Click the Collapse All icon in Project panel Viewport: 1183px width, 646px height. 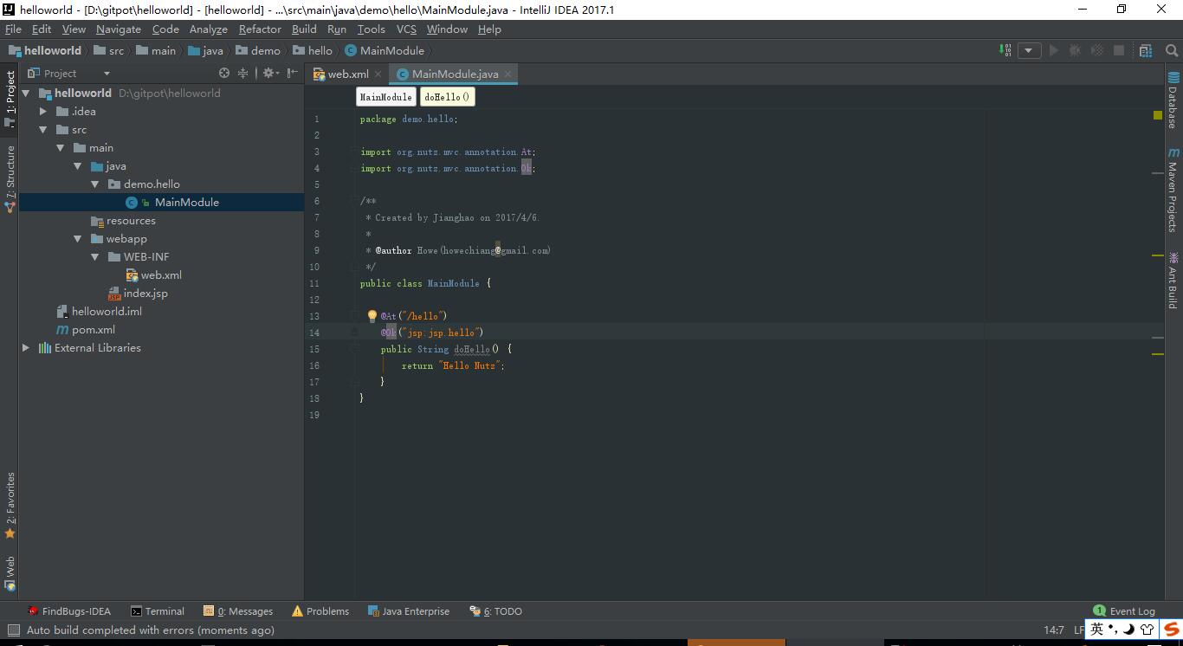click(x=243, y=74)
